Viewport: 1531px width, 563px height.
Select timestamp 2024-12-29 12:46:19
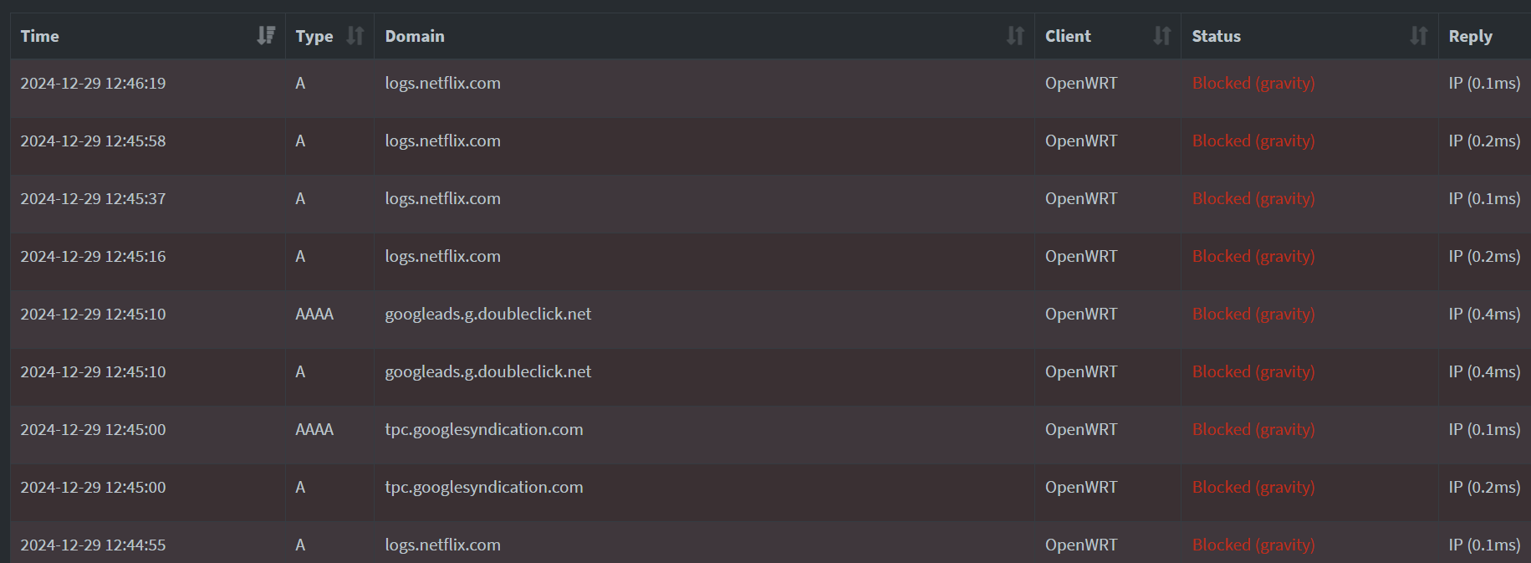(x=94, y=83)
